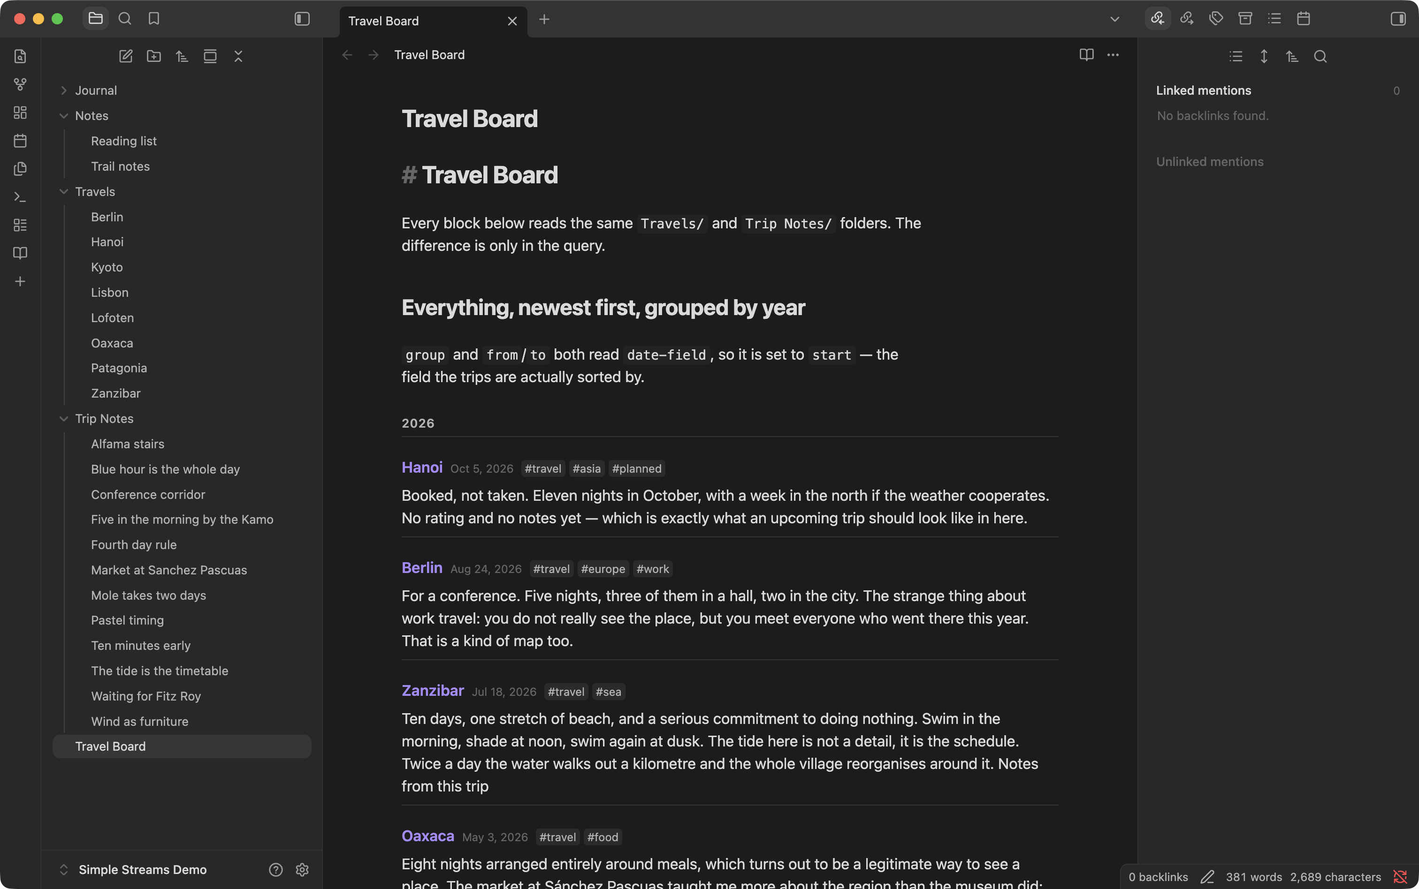Follow the Hanoi link in the board
The width and height of the screenshot is (1419, 889).
click(422, 467)
